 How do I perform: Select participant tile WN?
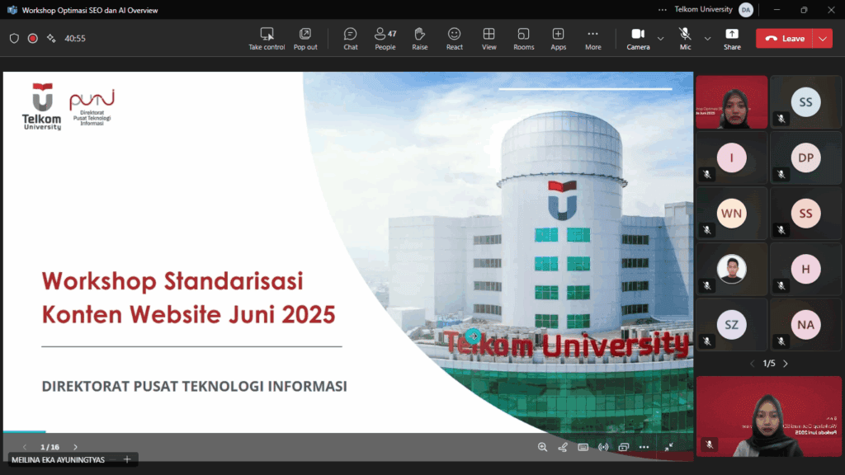click(731, 214)
